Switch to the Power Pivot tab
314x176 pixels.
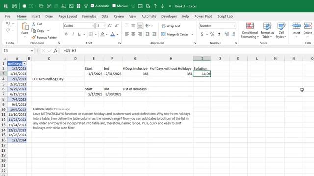point(203,16)
